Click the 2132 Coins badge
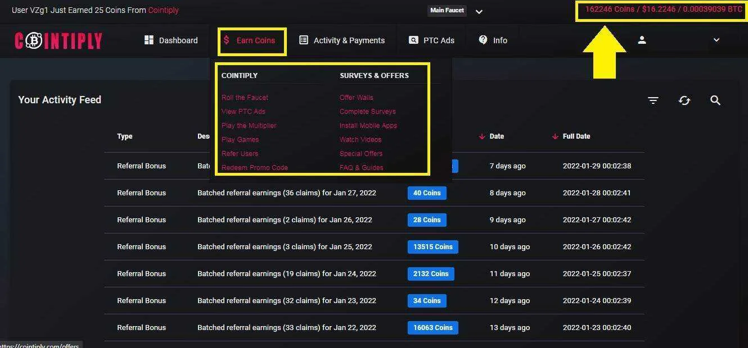Viewport: 748px width, 348px height. tap(431, 274)
